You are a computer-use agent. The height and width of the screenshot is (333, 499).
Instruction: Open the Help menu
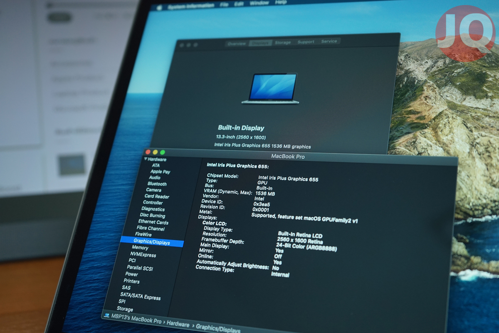click(281, 2)
